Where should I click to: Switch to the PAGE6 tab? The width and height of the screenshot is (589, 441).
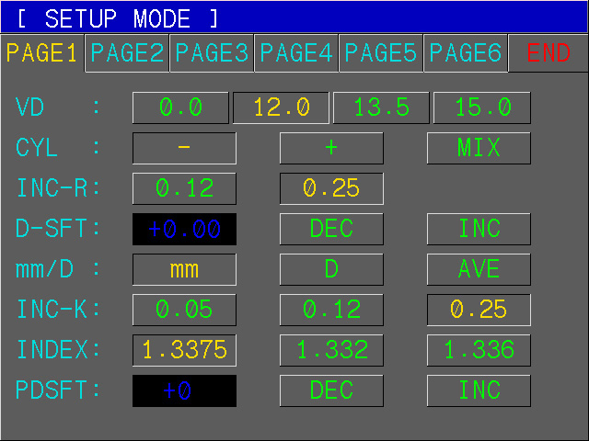(466, 53)
